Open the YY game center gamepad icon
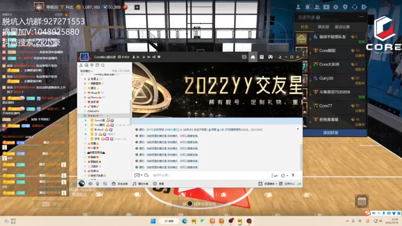402x226 pixels. pos(270,57)
